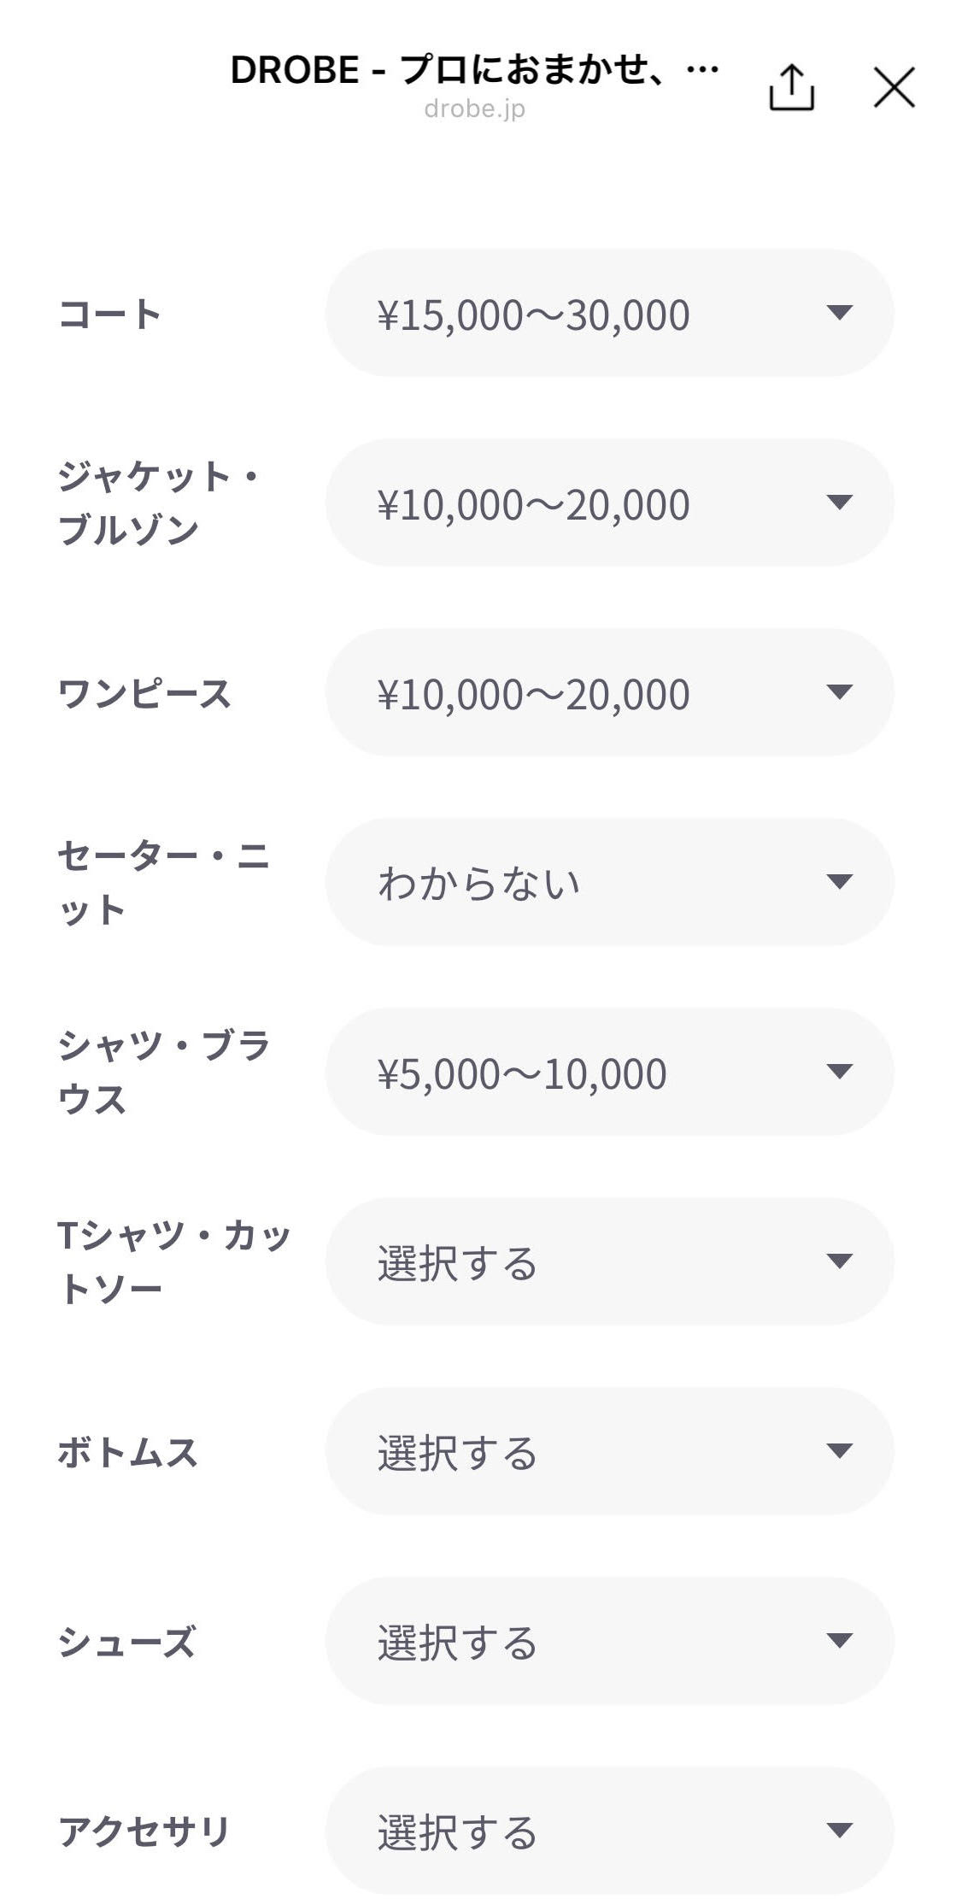Select a budget for Tシャツ・カットソー
This screenshot has width=956, height=1899.
pos(608,1261)
